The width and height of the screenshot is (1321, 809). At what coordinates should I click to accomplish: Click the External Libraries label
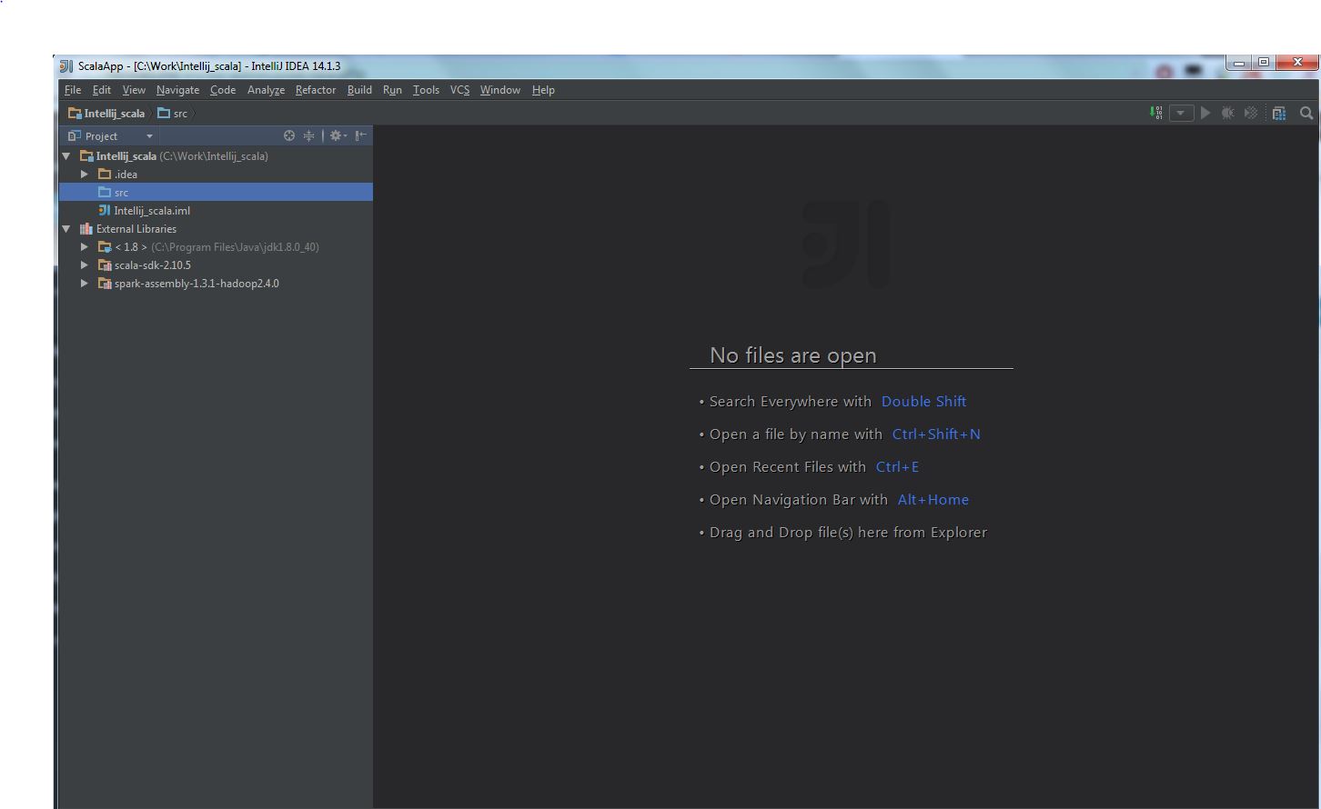coord(136,229)
